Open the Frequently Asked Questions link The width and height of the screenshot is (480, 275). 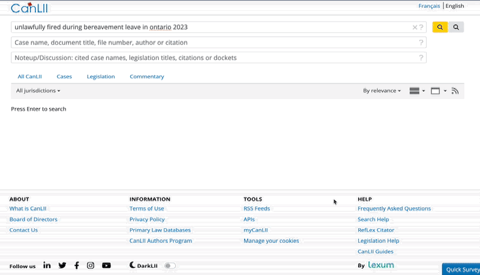coord(394,208)
